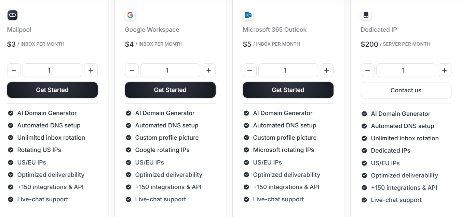Click the Dedicated IP server icon
The height and width of the screenshot is (217, 461).
pyautogui.click(x=366, y=15)
